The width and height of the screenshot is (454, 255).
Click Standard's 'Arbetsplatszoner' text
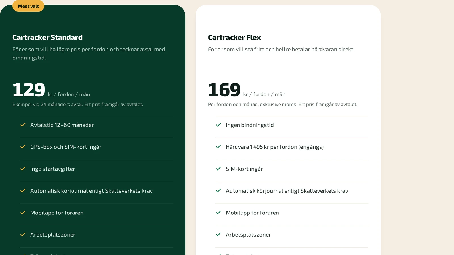53,235
